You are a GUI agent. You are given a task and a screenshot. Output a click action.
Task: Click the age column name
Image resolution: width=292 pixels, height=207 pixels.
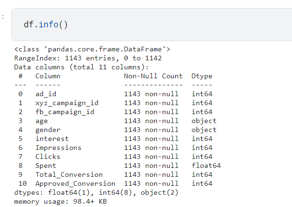pyautogui.click(x=42, y=121)
